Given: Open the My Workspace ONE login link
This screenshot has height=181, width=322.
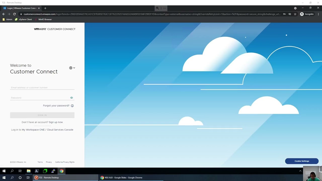Looking at the screenshot, I should (33, 130).
